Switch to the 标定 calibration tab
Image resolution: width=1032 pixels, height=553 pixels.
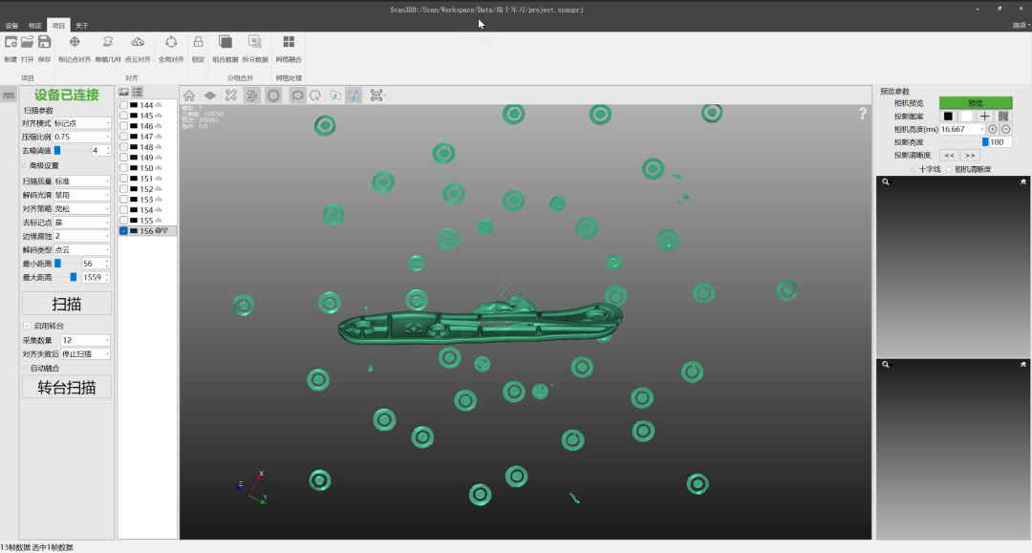[x=35, y=26]
